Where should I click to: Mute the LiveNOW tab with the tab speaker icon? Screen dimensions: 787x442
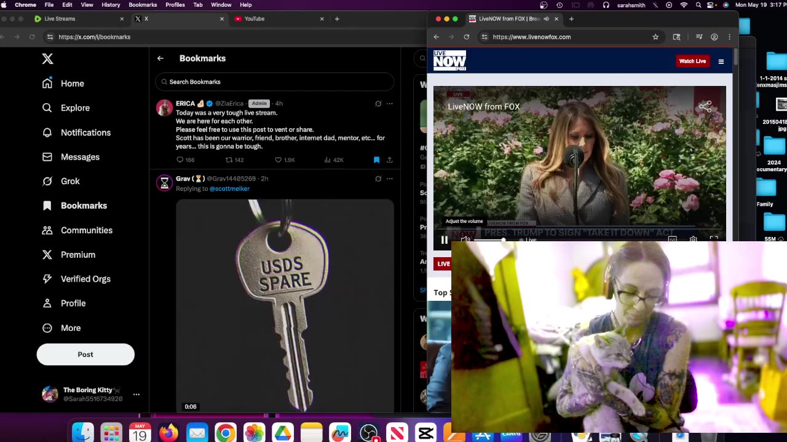(546, 19)
